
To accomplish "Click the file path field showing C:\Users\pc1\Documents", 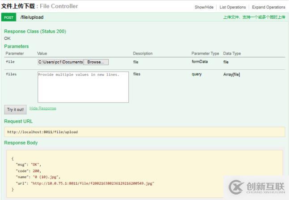I will [61, 62].
